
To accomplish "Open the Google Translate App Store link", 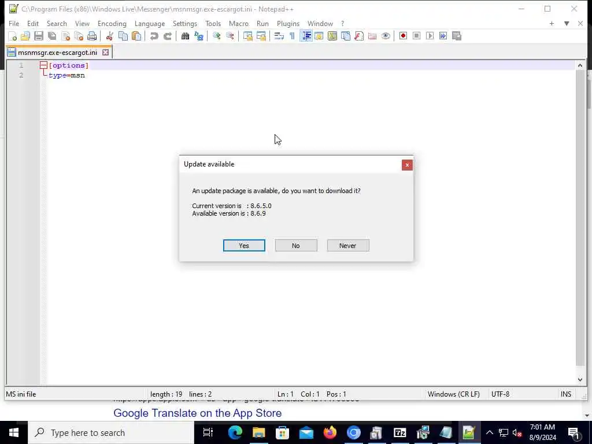I will coord(198,413).
